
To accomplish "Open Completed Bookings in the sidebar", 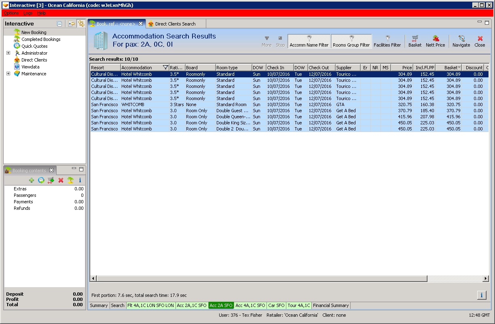I will pyautogui.click(x=41, y=39).
